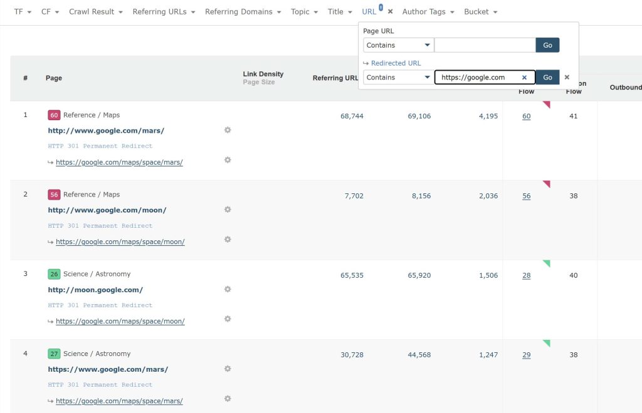Open gear next to https://www.google.com/mars/

(228, 369)
